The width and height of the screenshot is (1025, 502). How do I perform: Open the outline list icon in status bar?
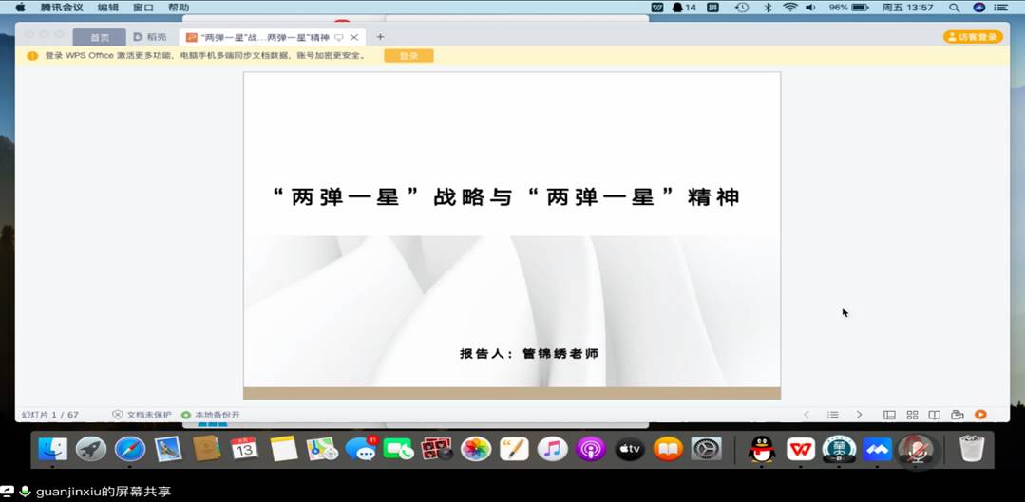(x=832, y=415)
